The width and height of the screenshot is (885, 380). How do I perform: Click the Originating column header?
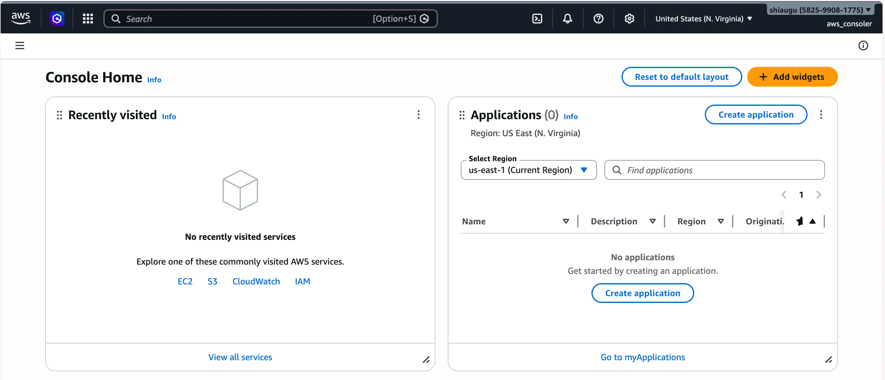pos(765,222)
